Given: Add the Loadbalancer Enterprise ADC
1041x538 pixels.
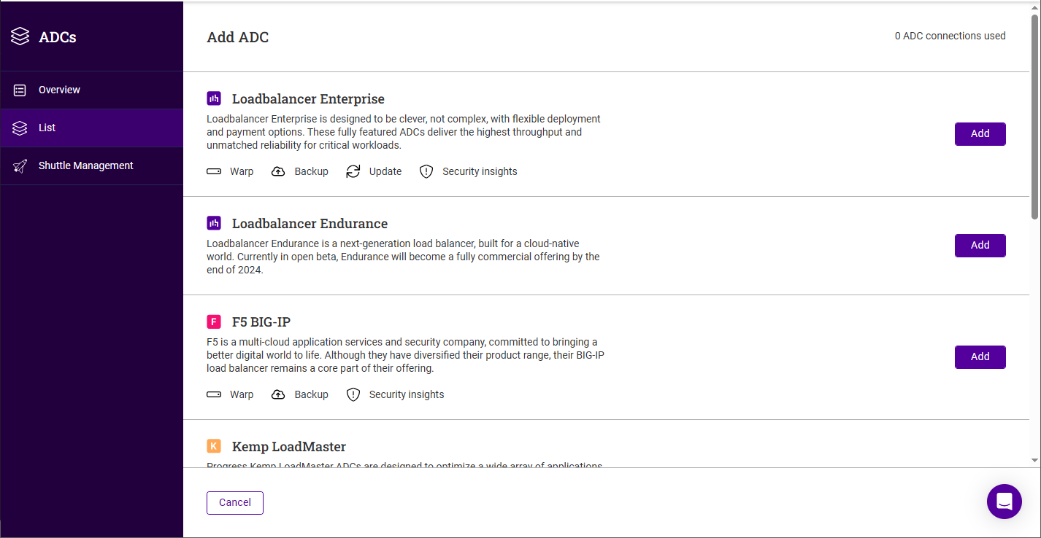Looking at the screenshot, I should tap(980, 134).
